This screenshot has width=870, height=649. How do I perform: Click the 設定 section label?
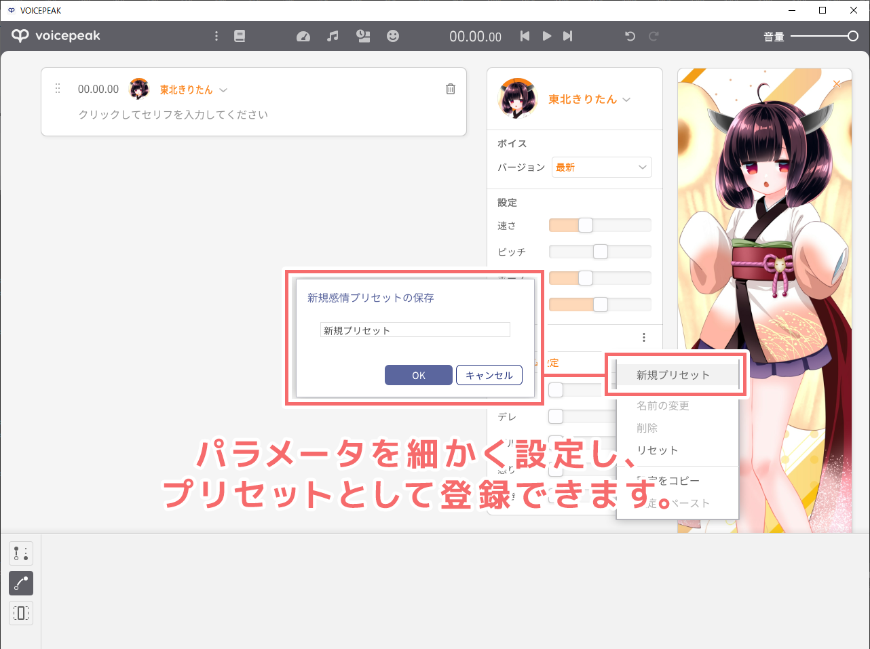pyautogui.click(x=507, y=203)
